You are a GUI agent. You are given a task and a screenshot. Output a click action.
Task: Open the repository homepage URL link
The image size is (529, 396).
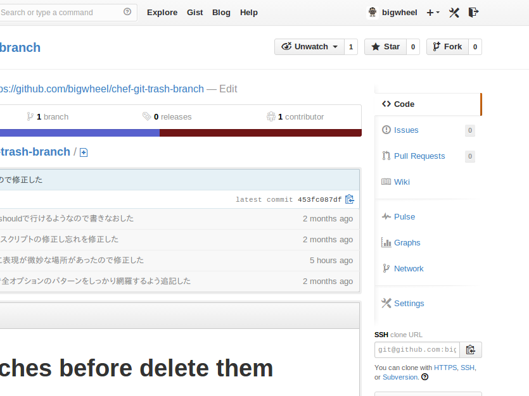click(102, 89)
